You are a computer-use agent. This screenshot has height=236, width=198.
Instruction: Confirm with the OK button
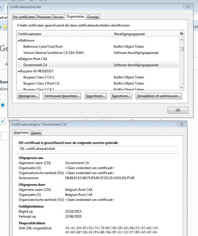(178, 110)
